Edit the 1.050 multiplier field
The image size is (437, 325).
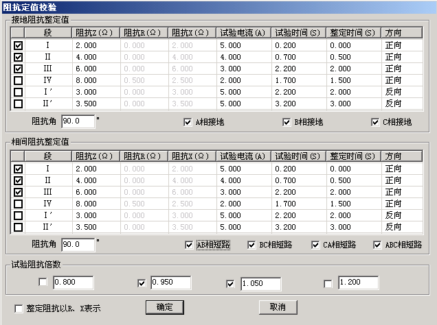click(261, 284)
